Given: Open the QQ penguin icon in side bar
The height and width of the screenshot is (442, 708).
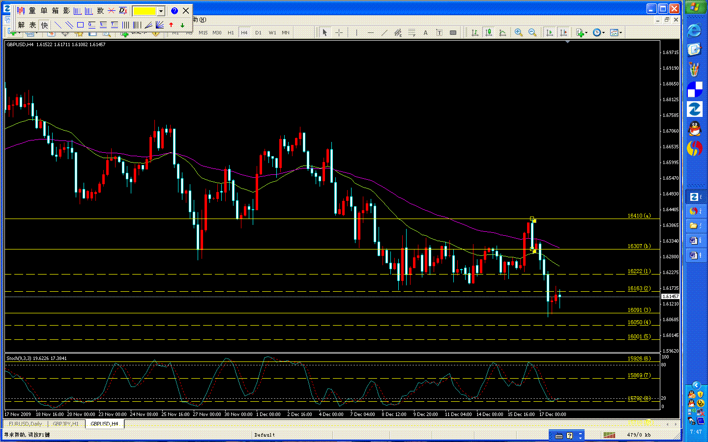Looking at the screenshot, I should click(694, 129).
